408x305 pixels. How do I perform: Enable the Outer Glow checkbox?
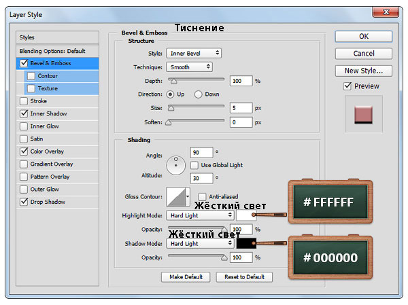(24, 190)
